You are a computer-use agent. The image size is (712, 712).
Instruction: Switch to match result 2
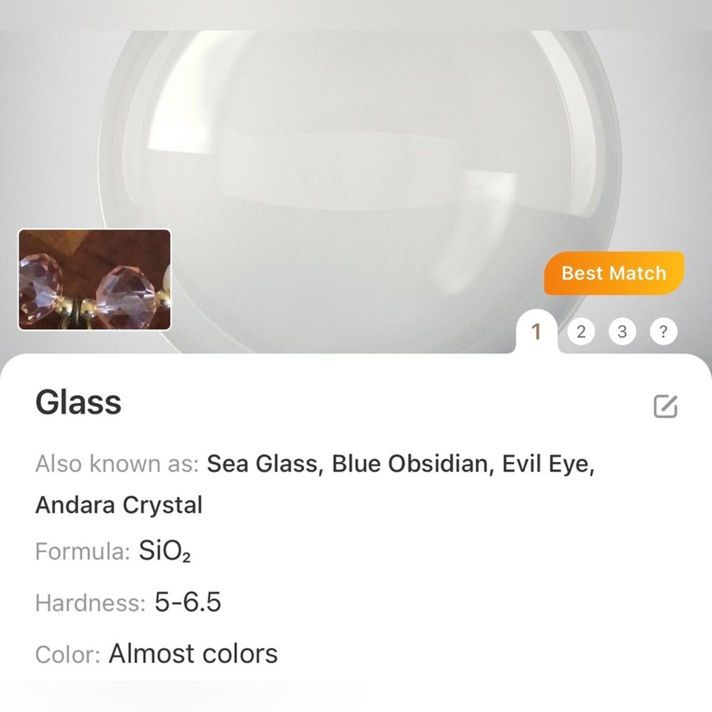pyautogui.click(x=581, y=332)
